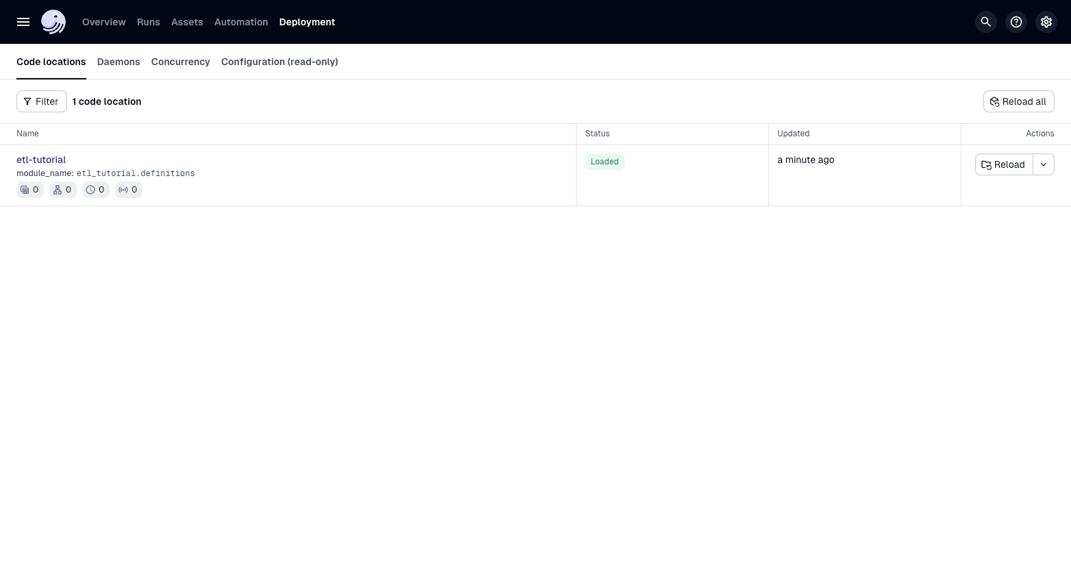Go to Runs in top navigation
1071x583 pixels.
149,22
